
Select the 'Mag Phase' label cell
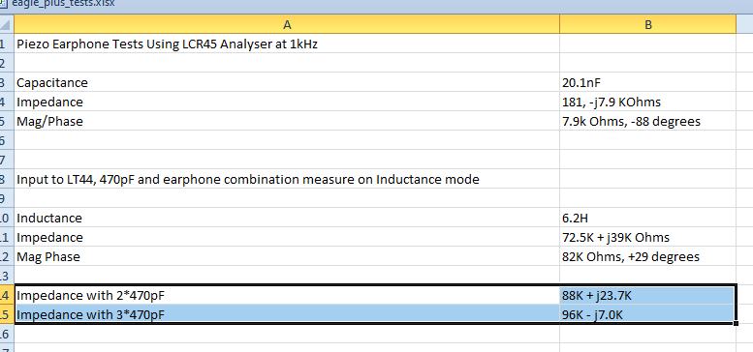(x=287, y=256)
